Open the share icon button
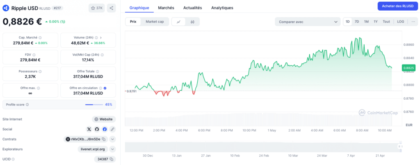Screen dimensions: 420x165 112,8
